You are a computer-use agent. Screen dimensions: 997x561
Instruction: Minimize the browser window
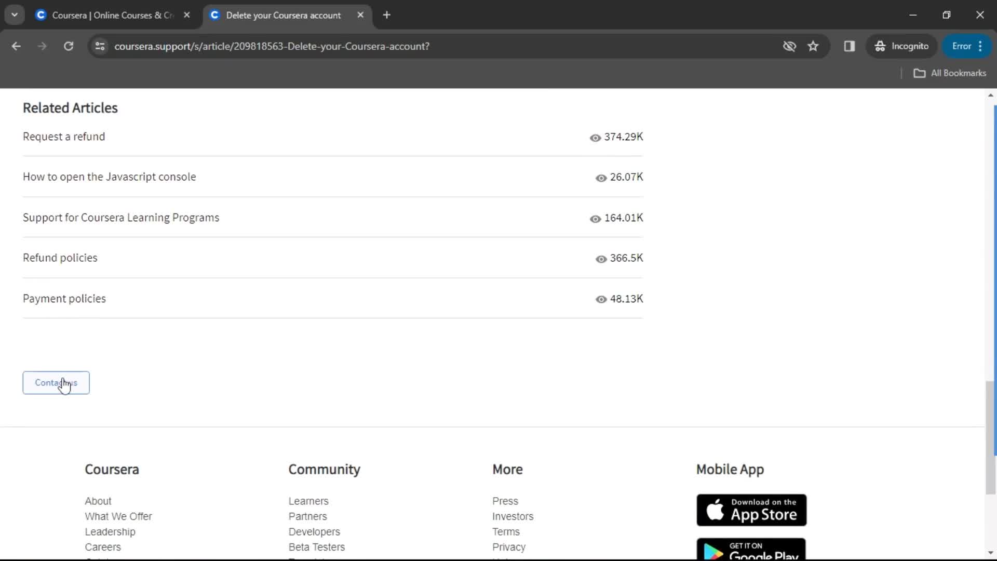[x=913, y=15]
